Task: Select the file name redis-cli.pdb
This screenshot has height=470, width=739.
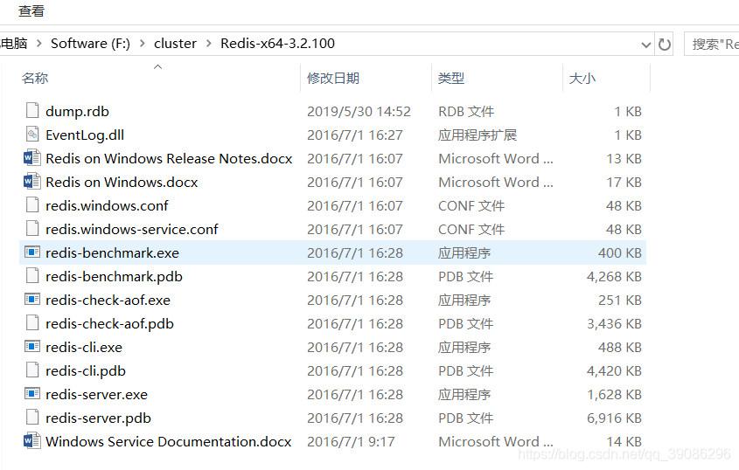Action: 86,370
